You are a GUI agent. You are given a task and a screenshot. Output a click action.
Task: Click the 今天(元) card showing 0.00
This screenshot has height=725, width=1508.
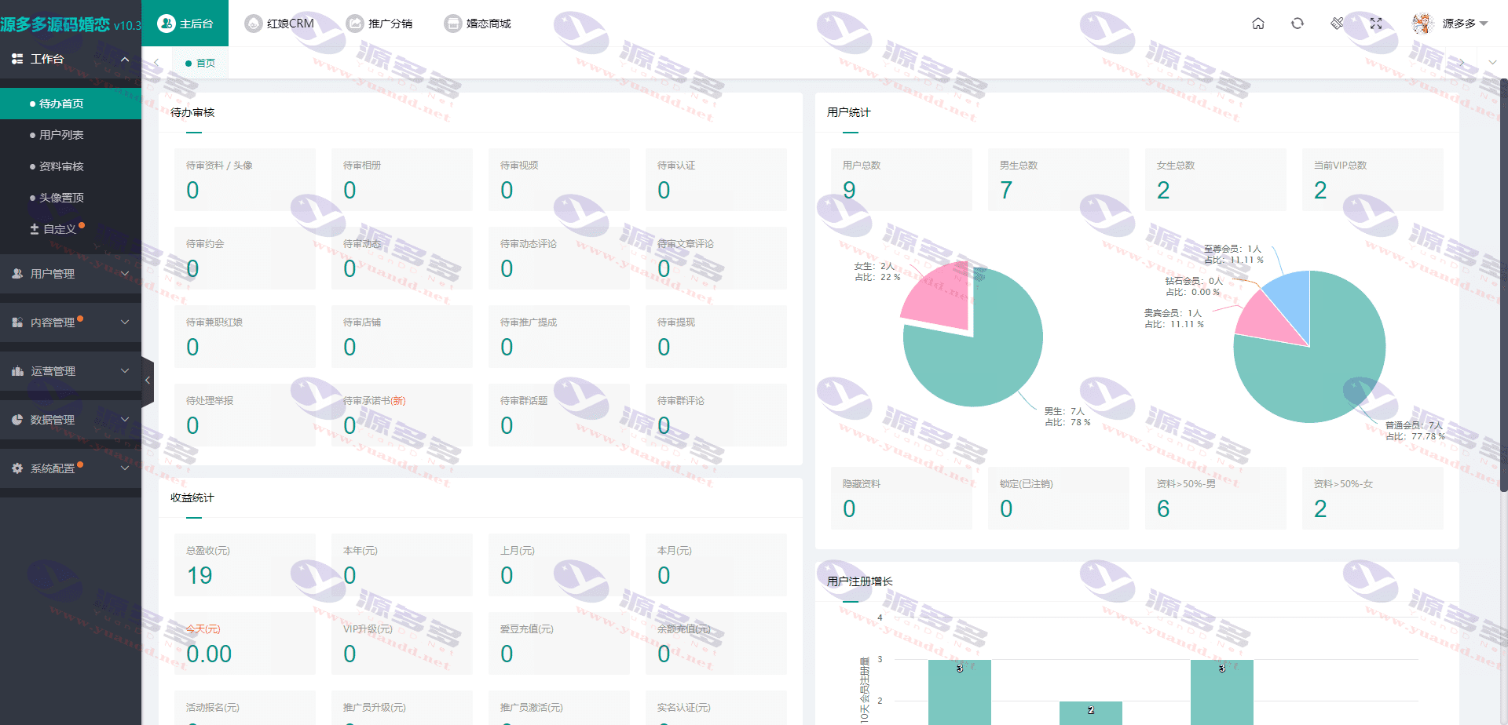[x=245, y=643]
